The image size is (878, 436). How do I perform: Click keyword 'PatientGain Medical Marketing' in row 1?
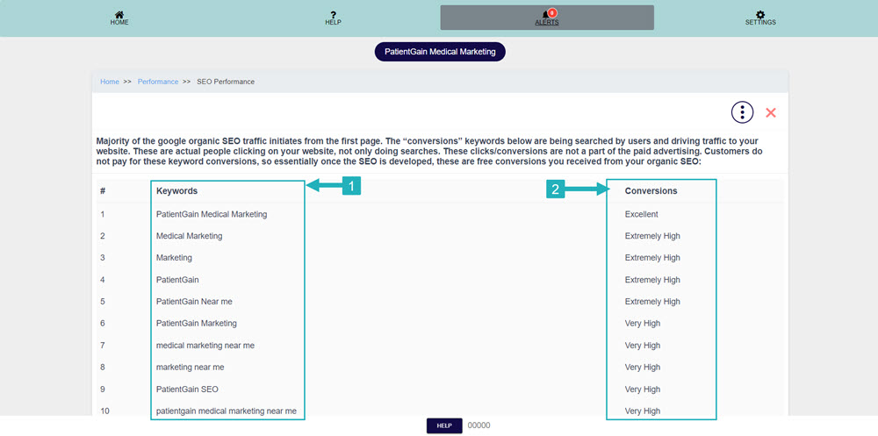tap(212, 214)
